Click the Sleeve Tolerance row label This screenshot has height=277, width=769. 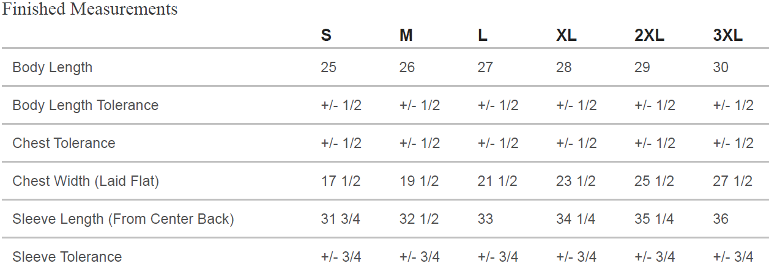(x=67, y=257)
